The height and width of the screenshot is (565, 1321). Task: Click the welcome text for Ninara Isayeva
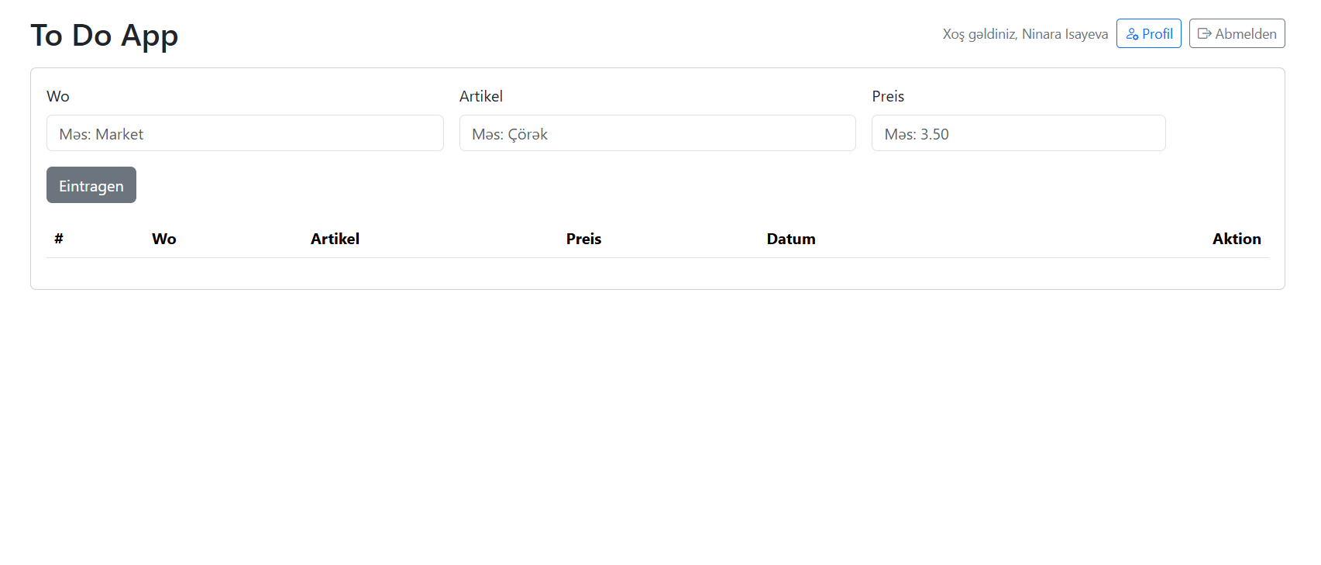tap(1025, 34)
